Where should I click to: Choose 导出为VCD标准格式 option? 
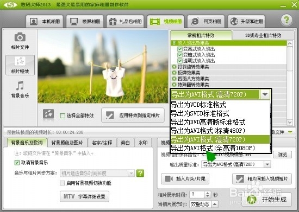(x=220, y=105)
